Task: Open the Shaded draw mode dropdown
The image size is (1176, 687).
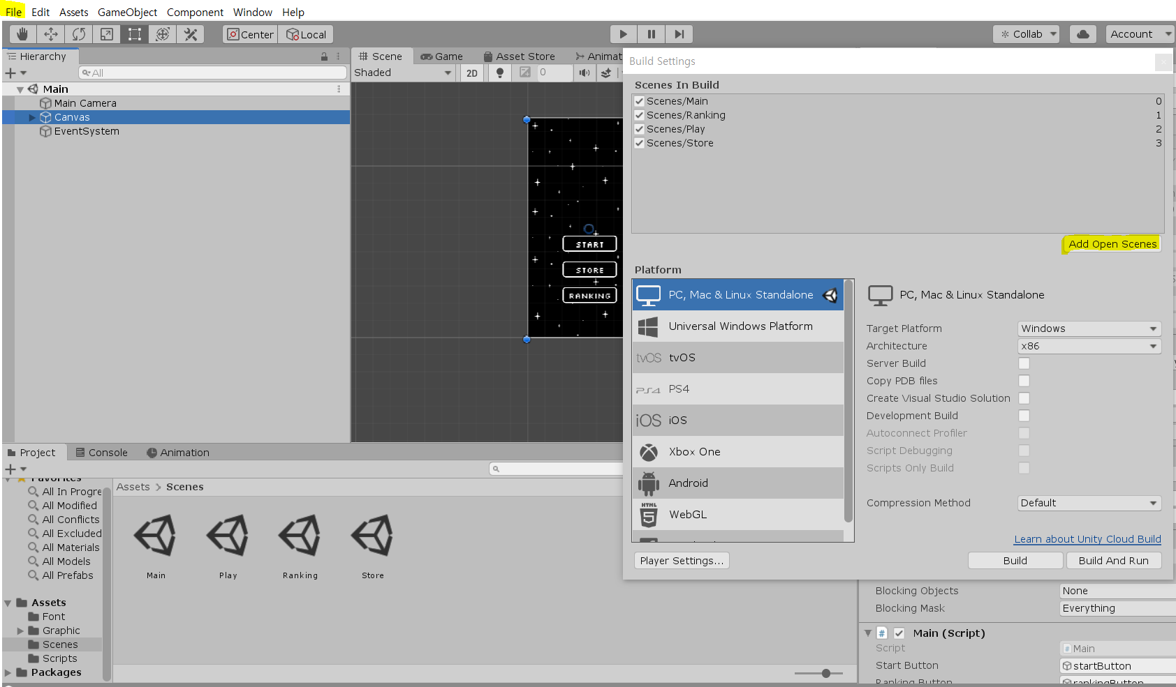Action: tap(403, 73)
